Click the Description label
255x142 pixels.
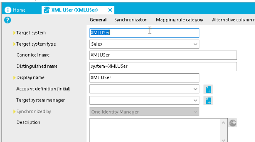(28, 122)
